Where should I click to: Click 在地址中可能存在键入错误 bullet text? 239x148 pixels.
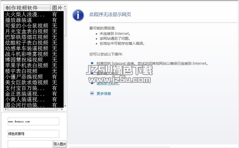pos(122,44)
